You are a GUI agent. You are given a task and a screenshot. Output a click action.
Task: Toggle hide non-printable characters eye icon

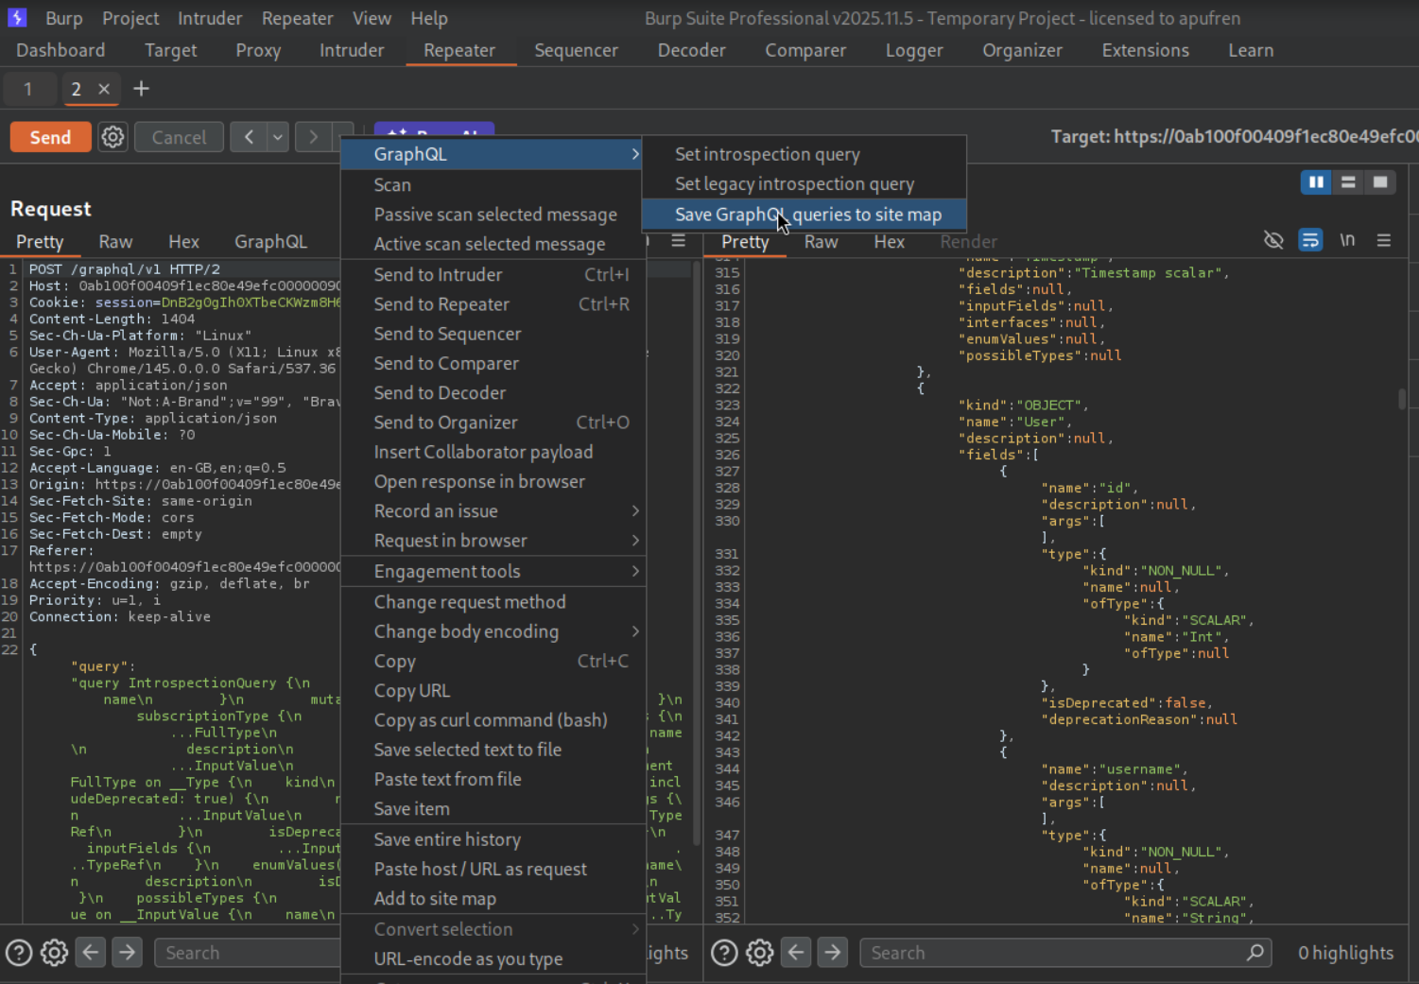1273,241
